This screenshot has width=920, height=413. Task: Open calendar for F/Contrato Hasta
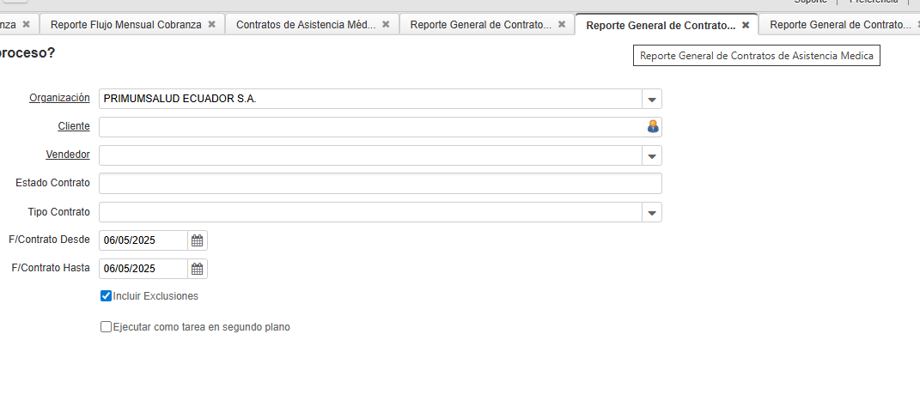click(197, 269)
